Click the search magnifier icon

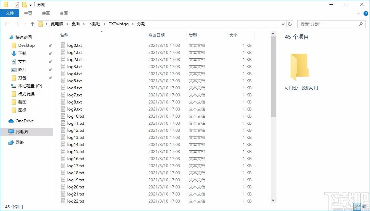361,24
